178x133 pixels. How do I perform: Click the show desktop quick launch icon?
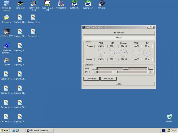pyautogui.click(x=18, y=131)
